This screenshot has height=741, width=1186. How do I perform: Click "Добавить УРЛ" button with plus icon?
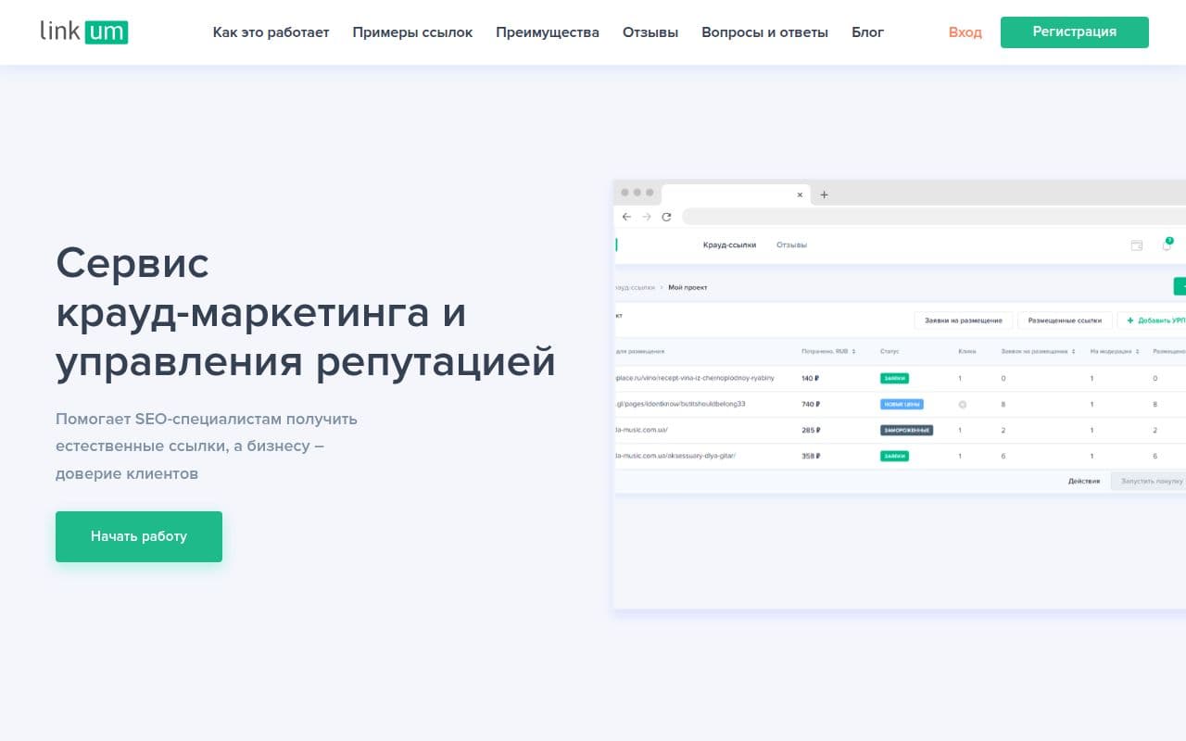pyautogui.click(x=1152, y=320)
